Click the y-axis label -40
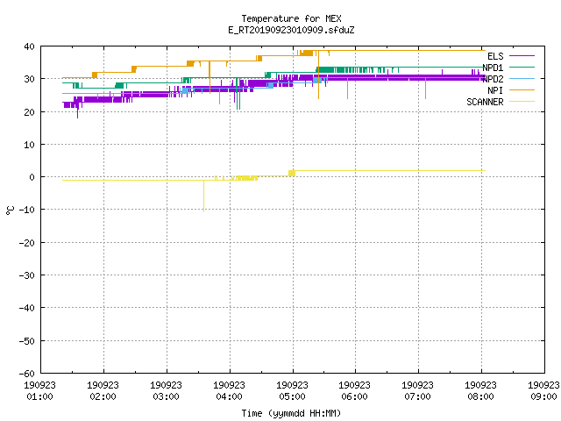 [27, 308]
